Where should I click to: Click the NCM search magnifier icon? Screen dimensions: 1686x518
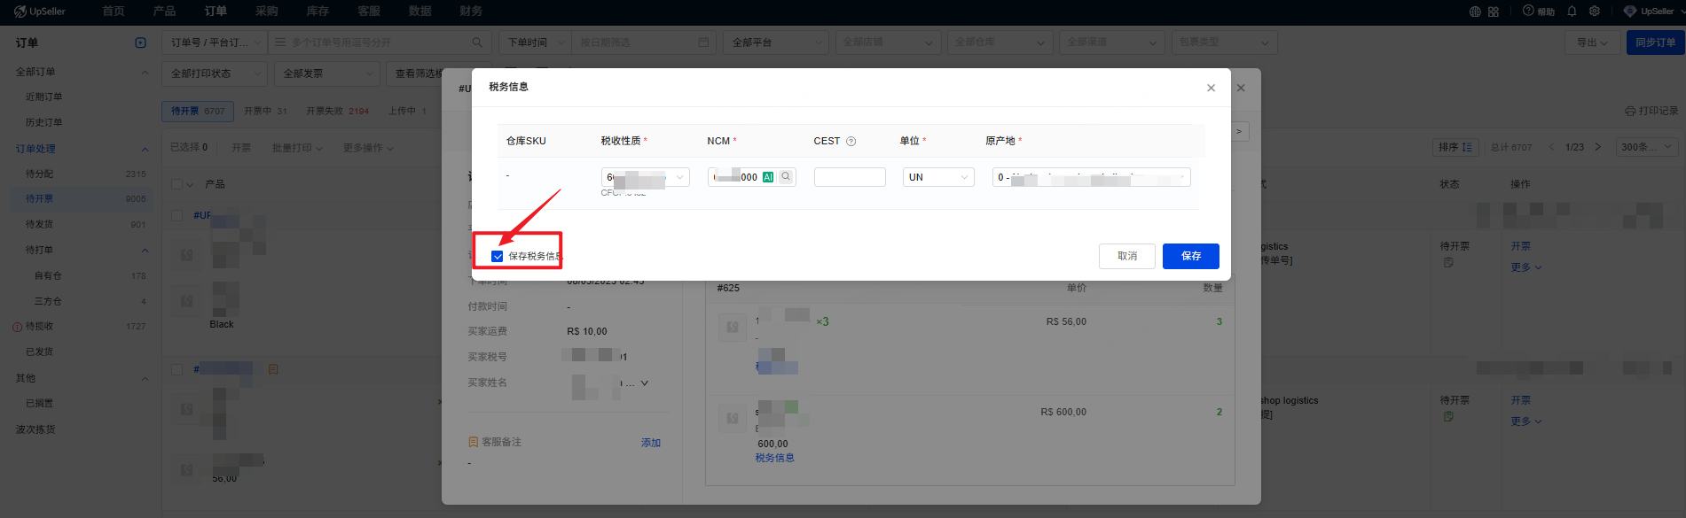(x=786, y=177)
